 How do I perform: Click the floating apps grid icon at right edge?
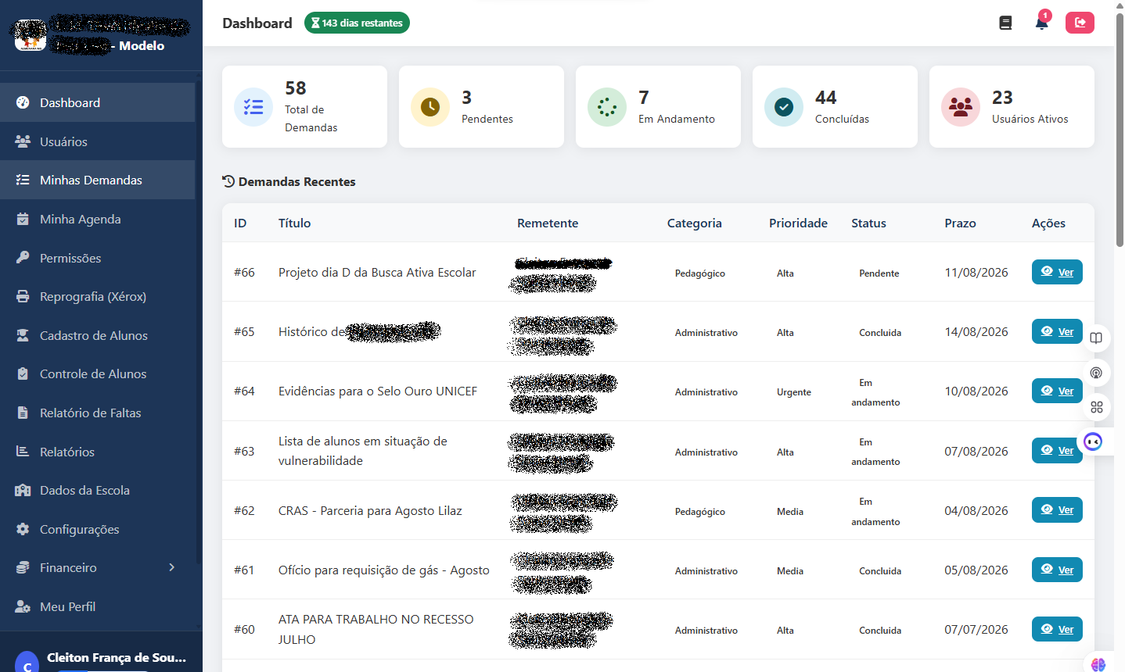(x=1096, y=407)
